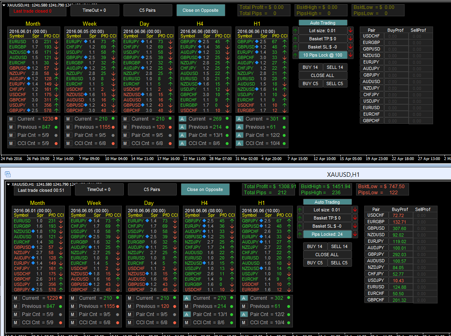Raise Basket TP with up arrow in lower dashboard

(300, 218)
